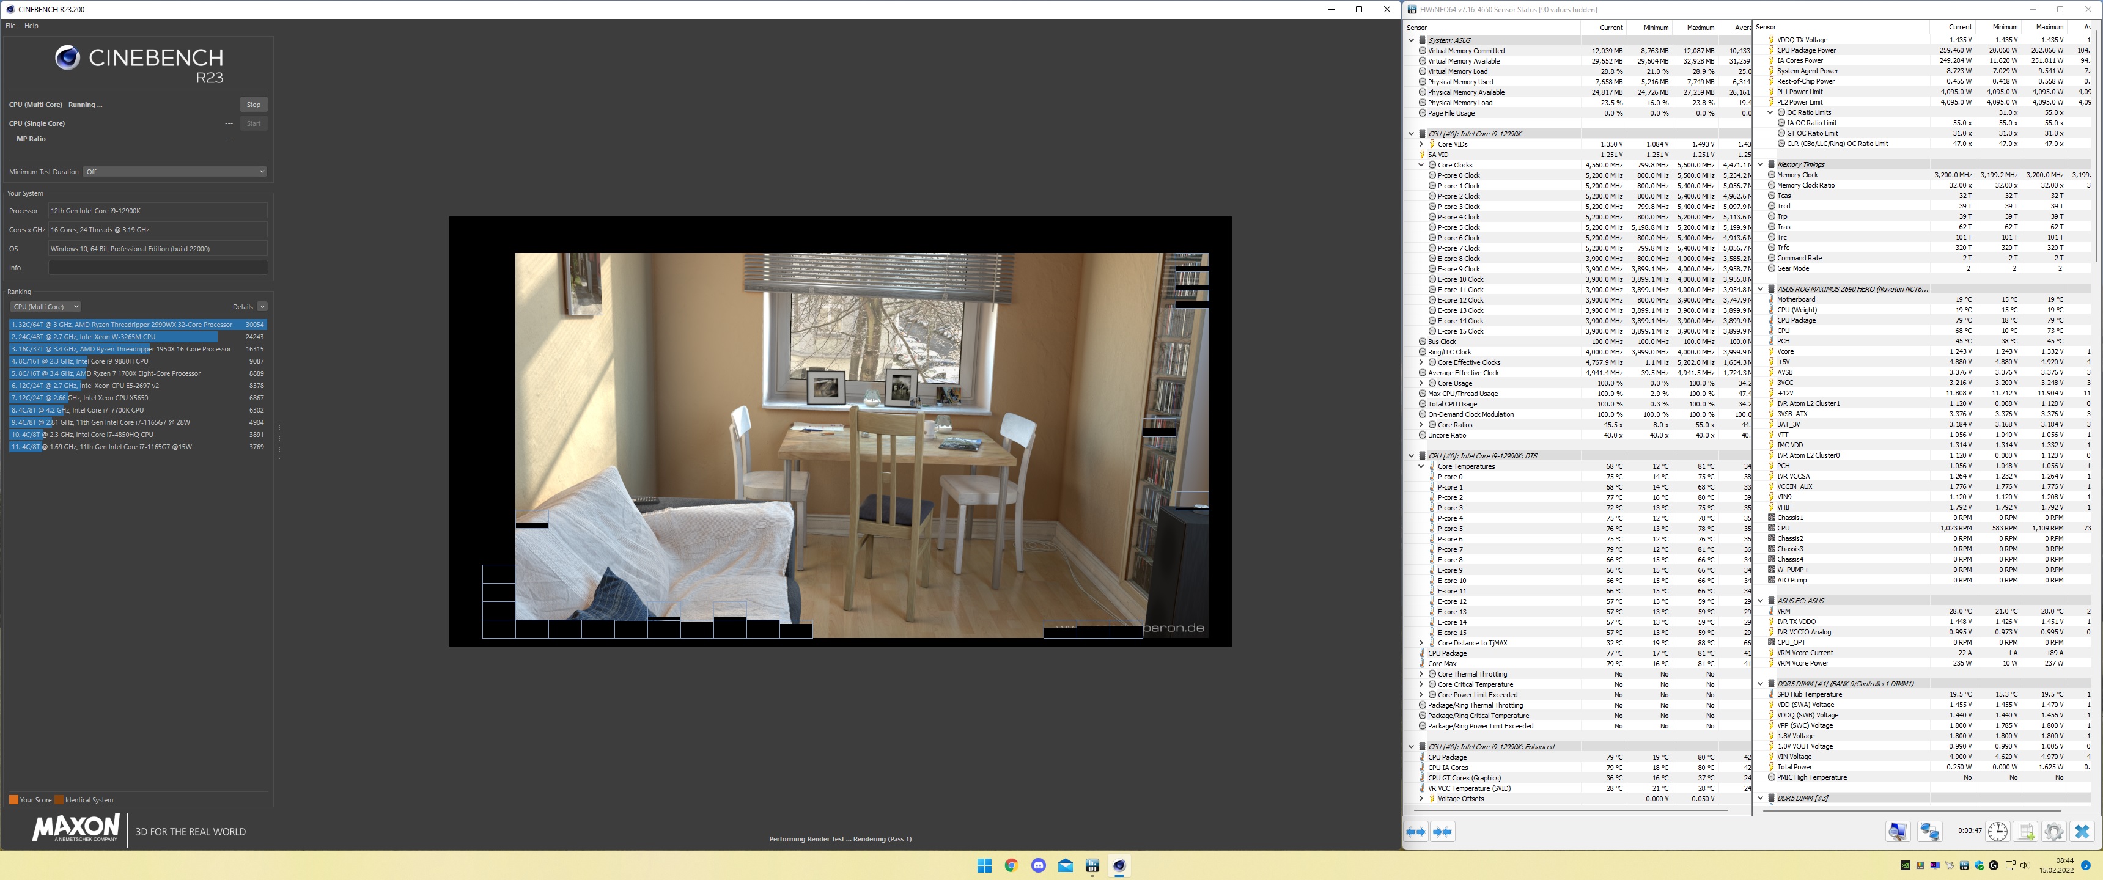The height and width of the screenshot is (880, 2103).
Task: Open Discord from the taskbar
Action: (x=1039, y=865)
